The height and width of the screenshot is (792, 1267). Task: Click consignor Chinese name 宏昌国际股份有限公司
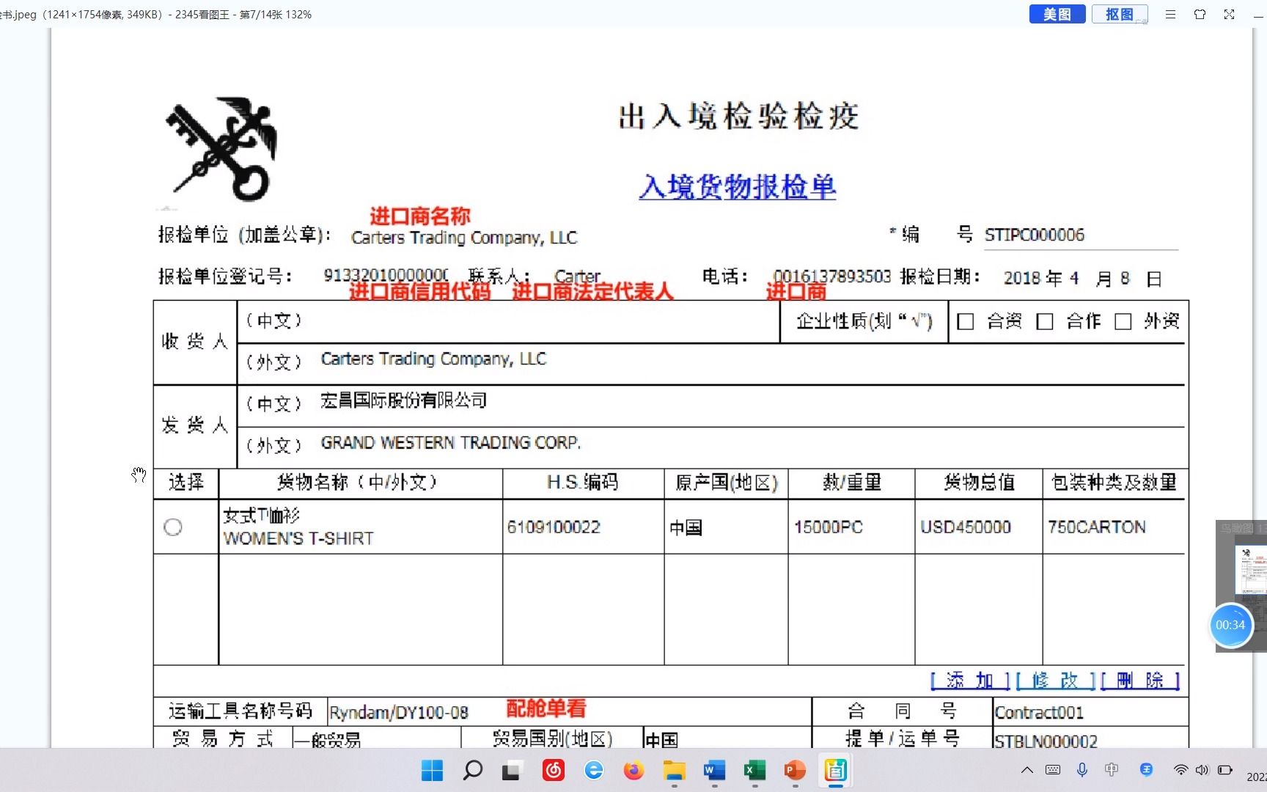click(x=404, y=400)
